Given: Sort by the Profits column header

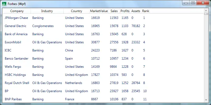Looking at the screenshot, I should [125, 11].
